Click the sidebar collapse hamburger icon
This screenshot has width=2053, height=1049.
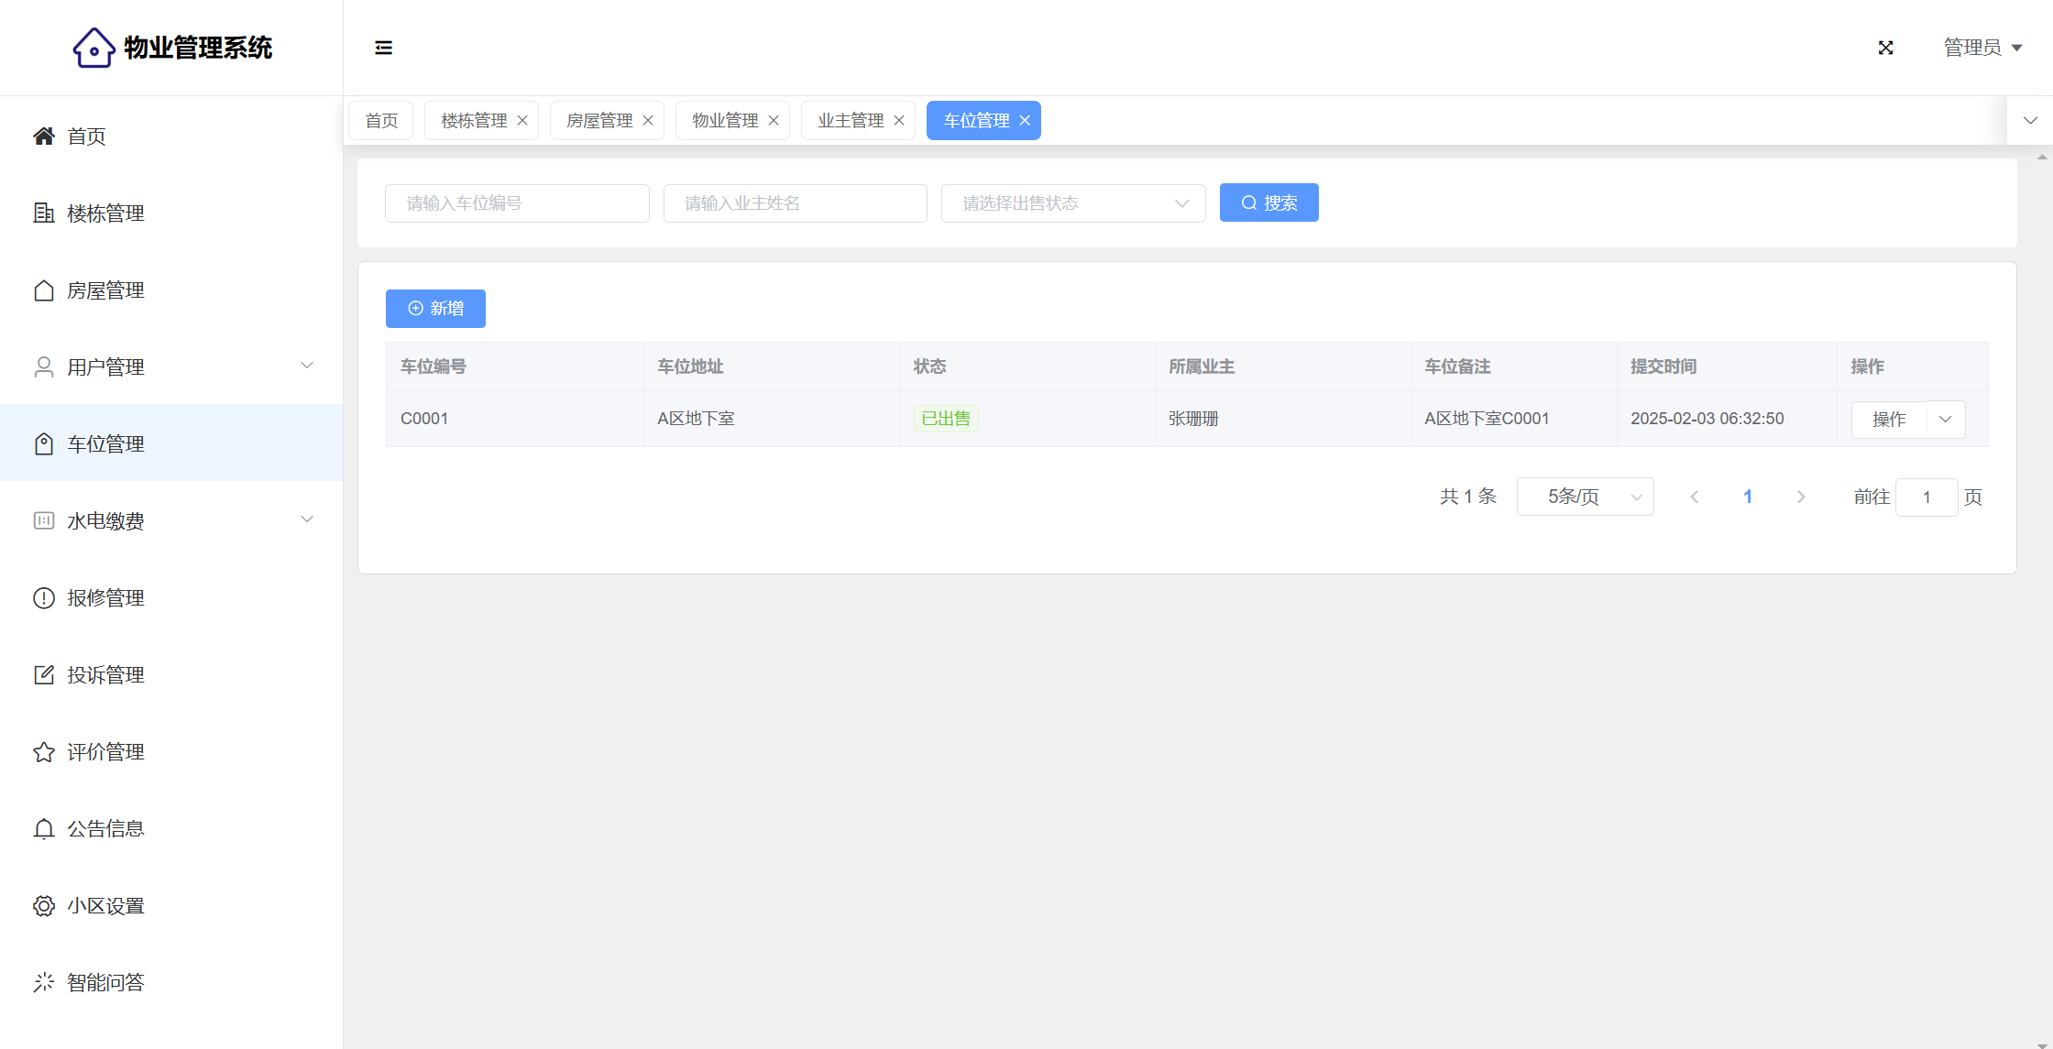coord(383,48)
